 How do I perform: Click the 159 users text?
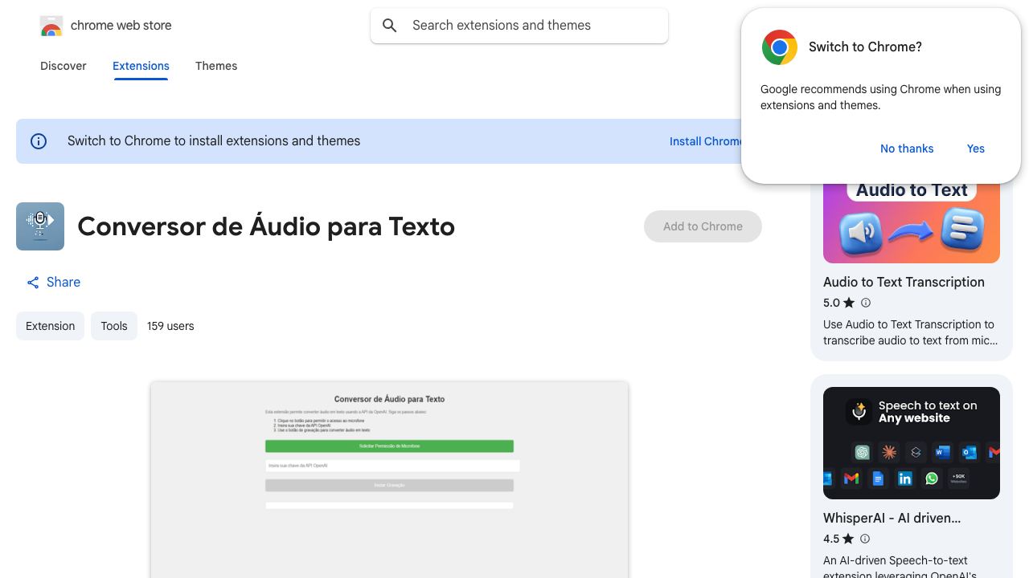[x=170, y=326]
